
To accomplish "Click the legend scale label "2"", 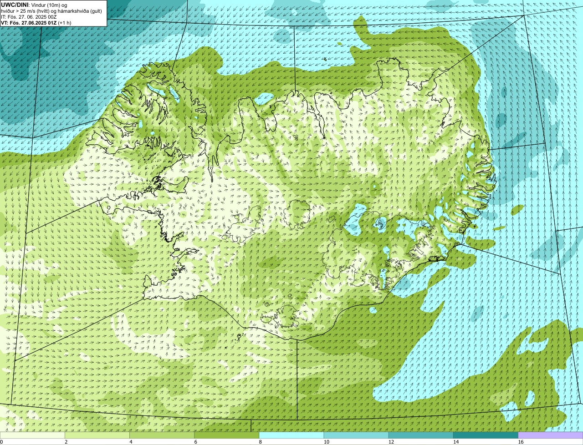I will 66,442.
